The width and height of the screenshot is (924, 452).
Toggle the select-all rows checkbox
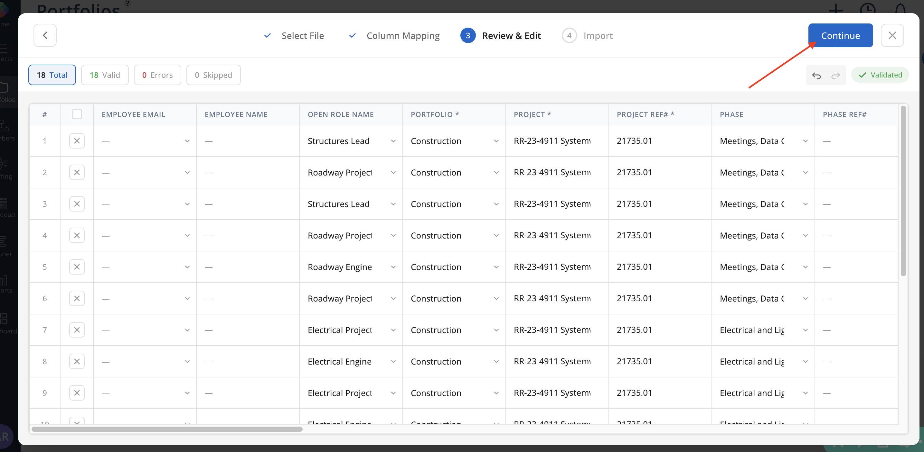coord(77,114)
